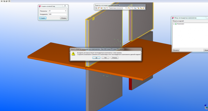Click the red U-shaped magnet icon in toolbar

pos(132,8)
